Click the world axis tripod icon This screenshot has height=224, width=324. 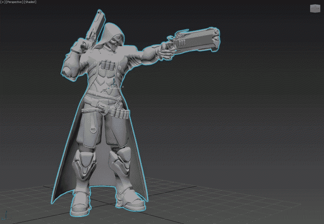[x=5, y=216]
